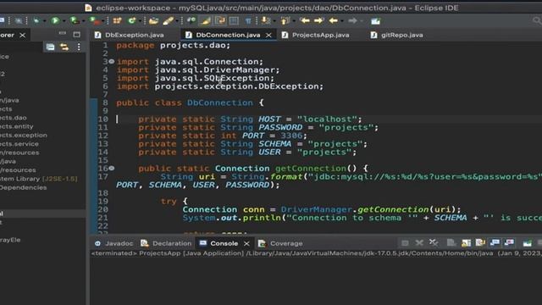Maximize the Package Explorer panel

[77, 34]
